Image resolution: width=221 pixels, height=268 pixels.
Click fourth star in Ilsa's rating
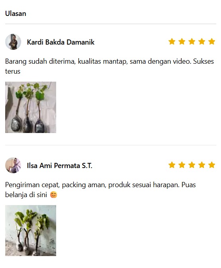(201, 165)
